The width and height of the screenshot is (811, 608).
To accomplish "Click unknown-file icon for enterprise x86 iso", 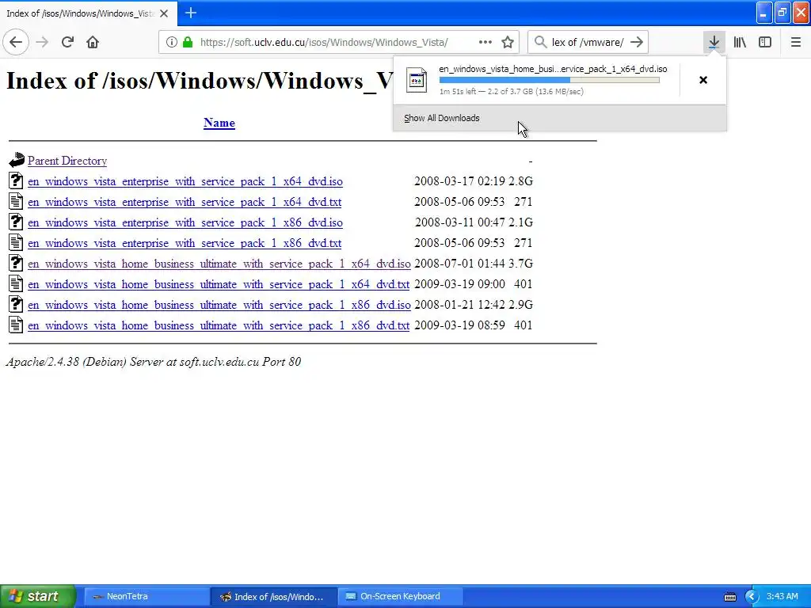I will 16,222.
